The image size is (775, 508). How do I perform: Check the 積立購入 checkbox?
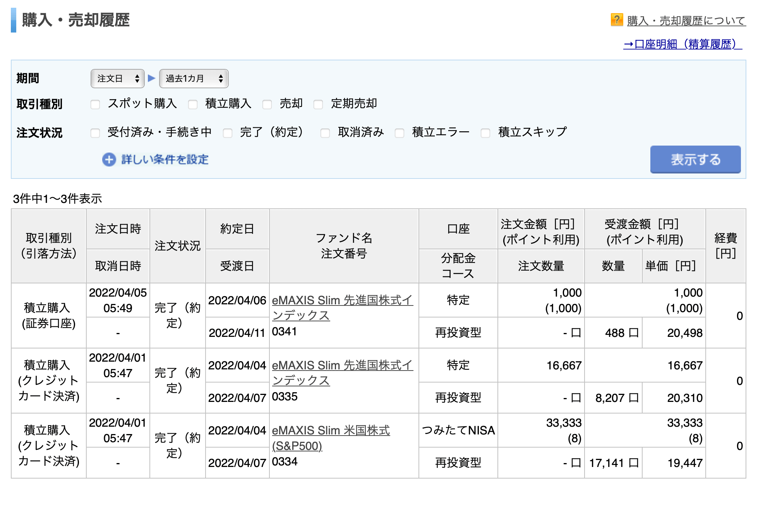coord(193,104)
